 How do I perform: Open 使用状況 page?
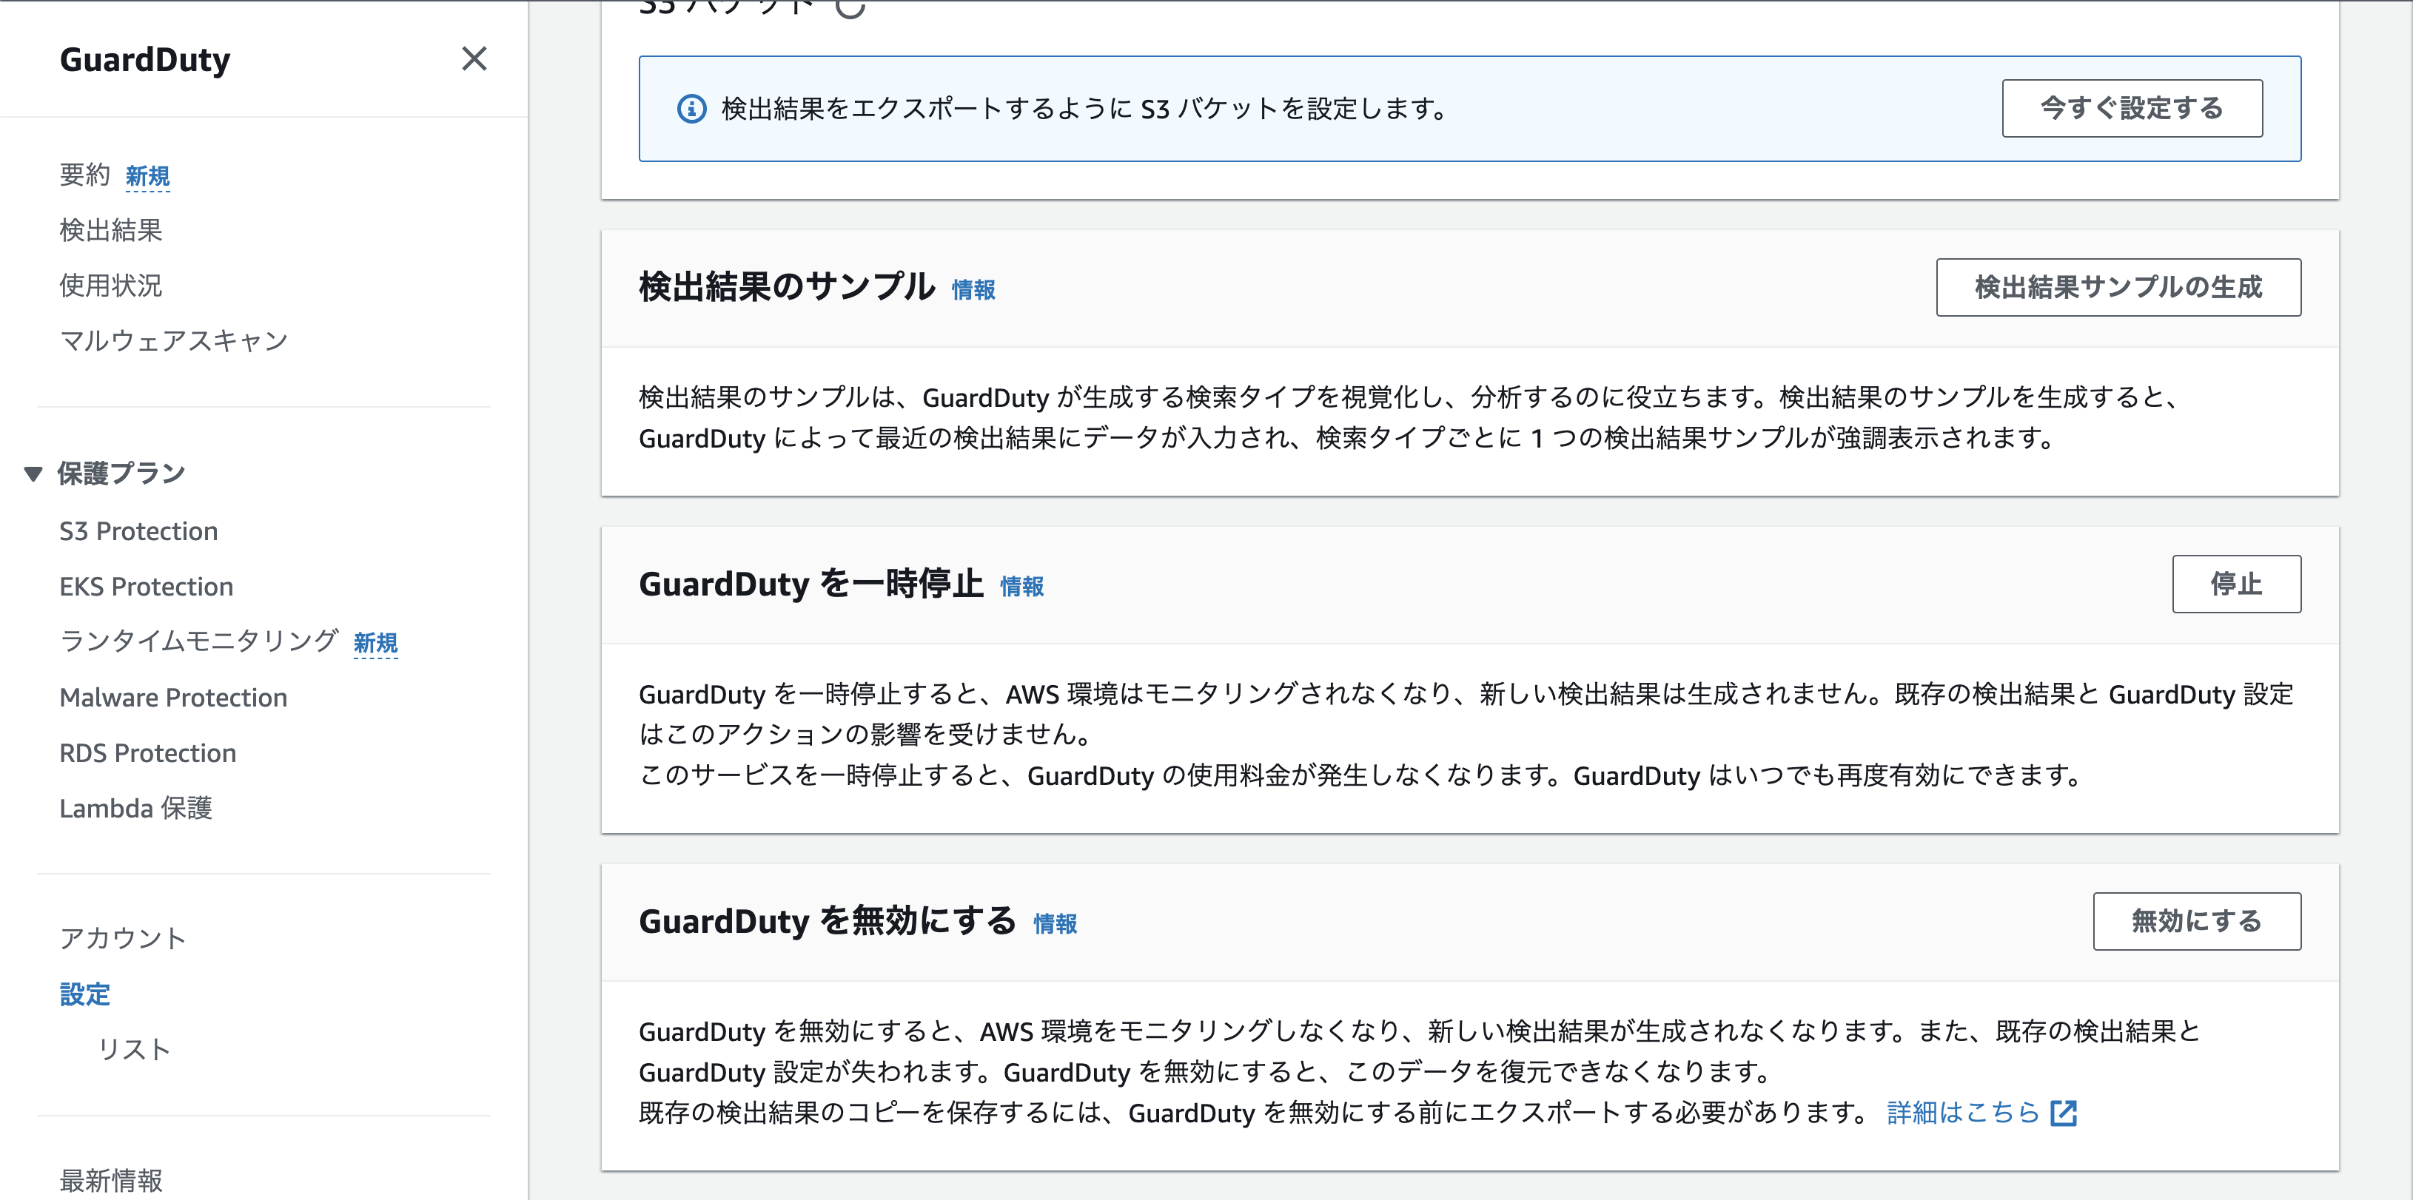point(110,286)
